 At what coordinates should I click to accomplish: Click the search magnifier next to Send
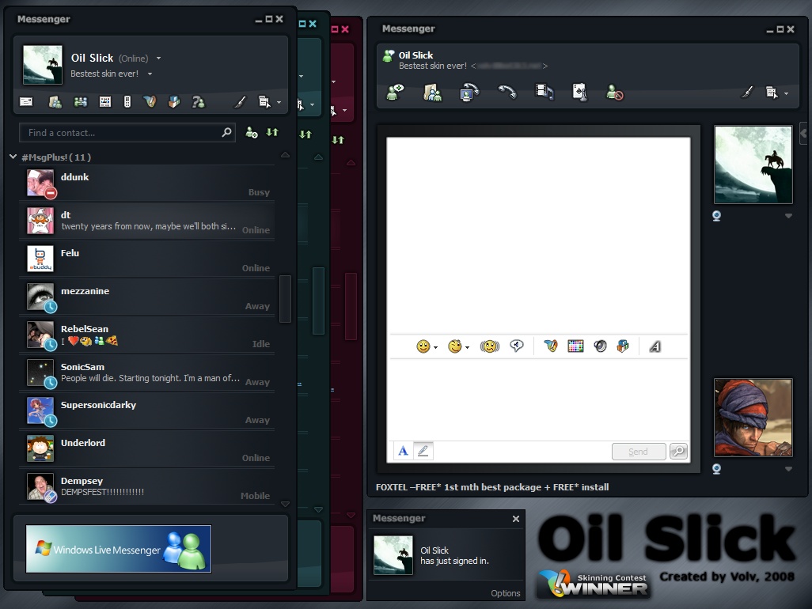coord(678,451)
